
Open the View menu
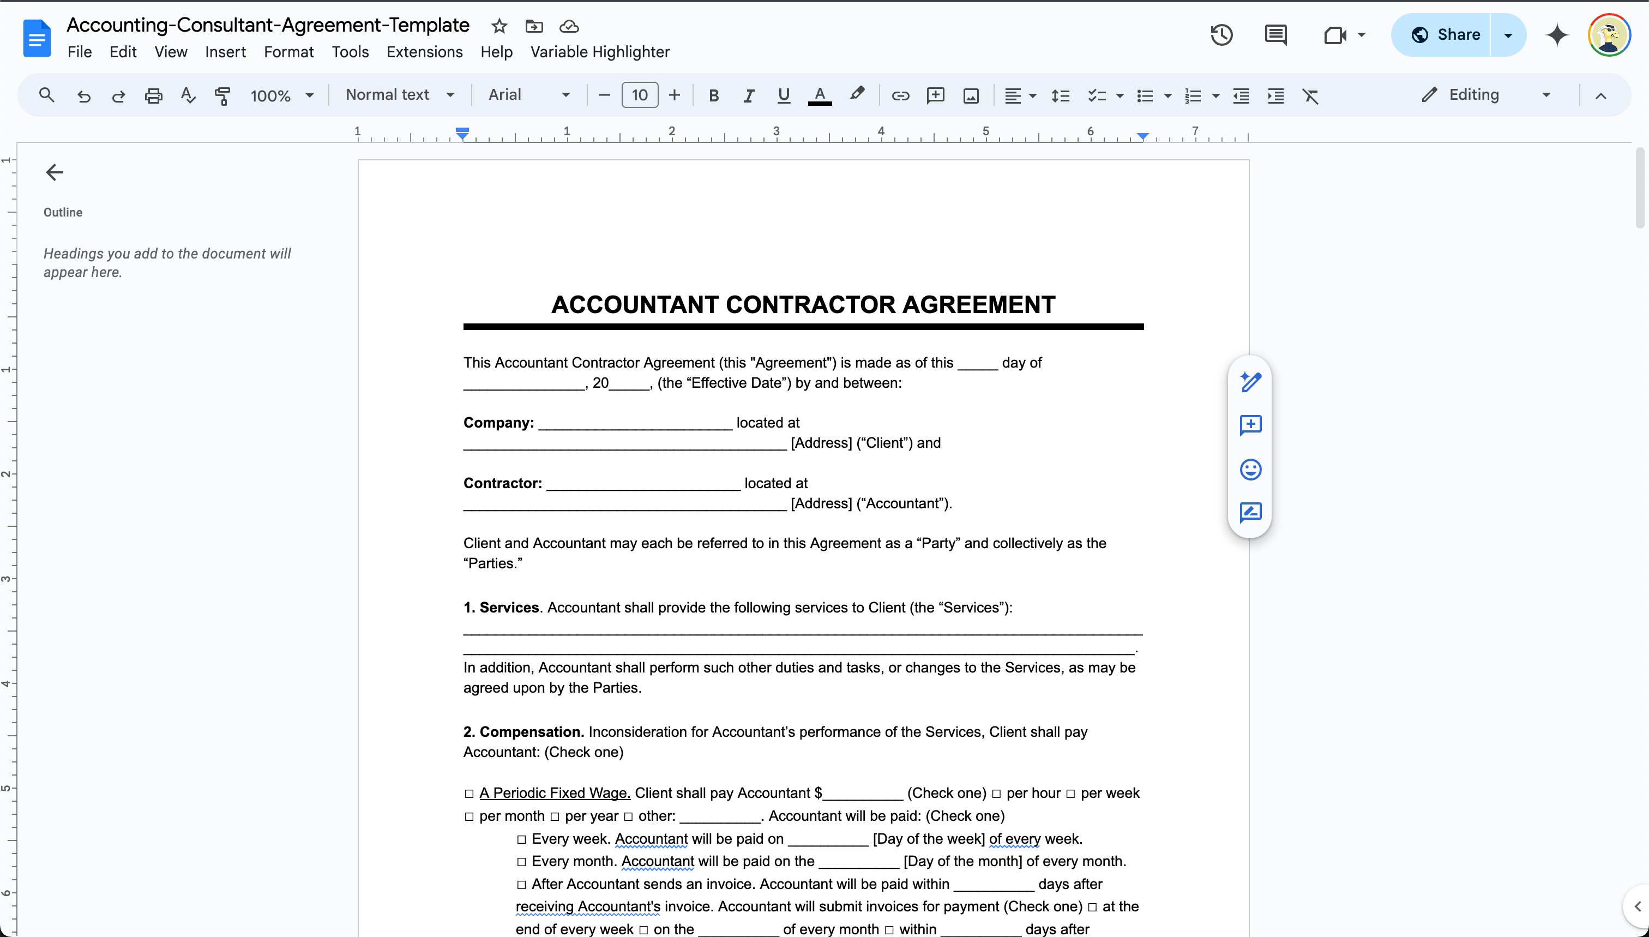coord(171,52)
